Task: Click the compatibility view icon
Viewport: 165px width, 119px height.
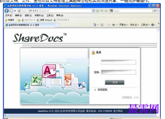Action: (x=97, y=11)
